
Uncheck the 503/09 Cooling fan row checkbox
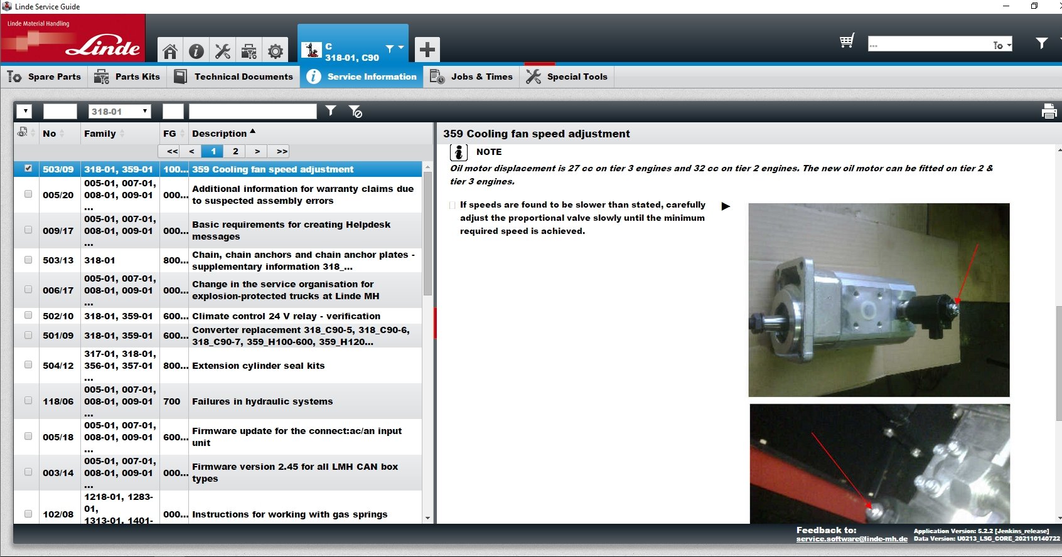[28, 168]
